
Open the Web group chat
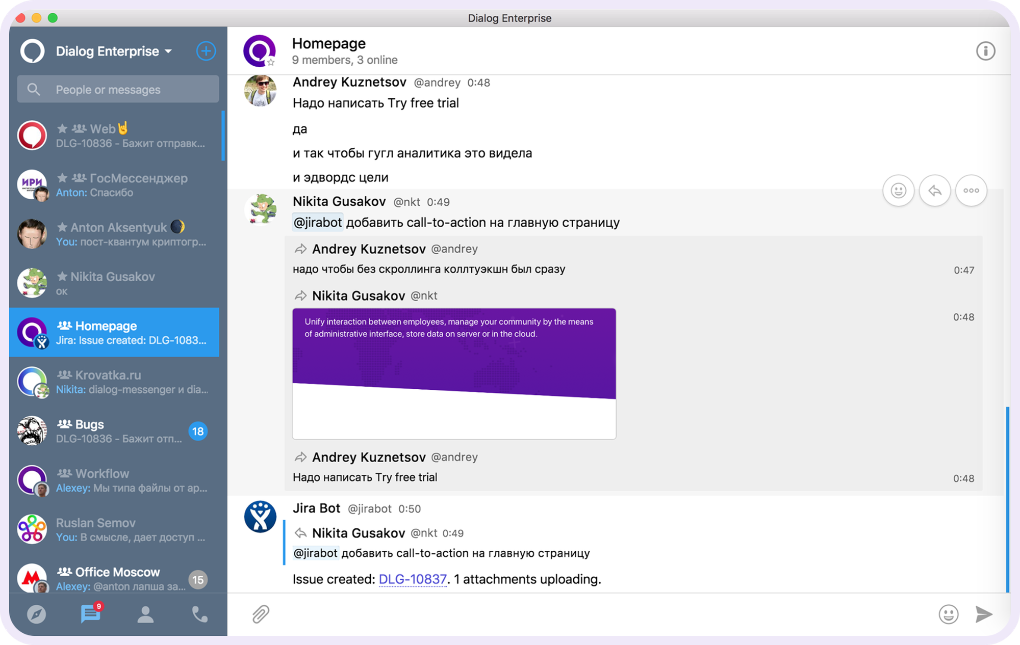pos(115,136)
